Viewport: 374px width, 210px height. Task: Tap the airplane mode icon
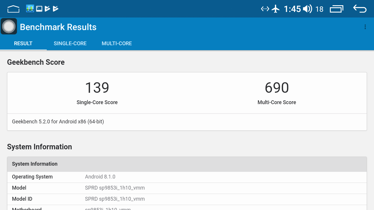tap(276, 9)
